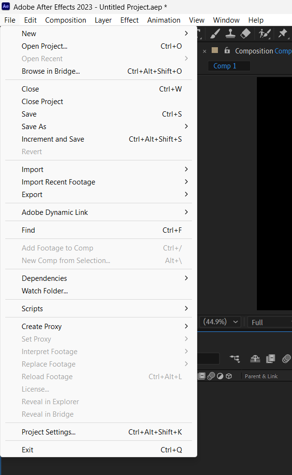292x475 pixels.
Task: Click the tan composition label color swatch
Action: coord(215,50)
